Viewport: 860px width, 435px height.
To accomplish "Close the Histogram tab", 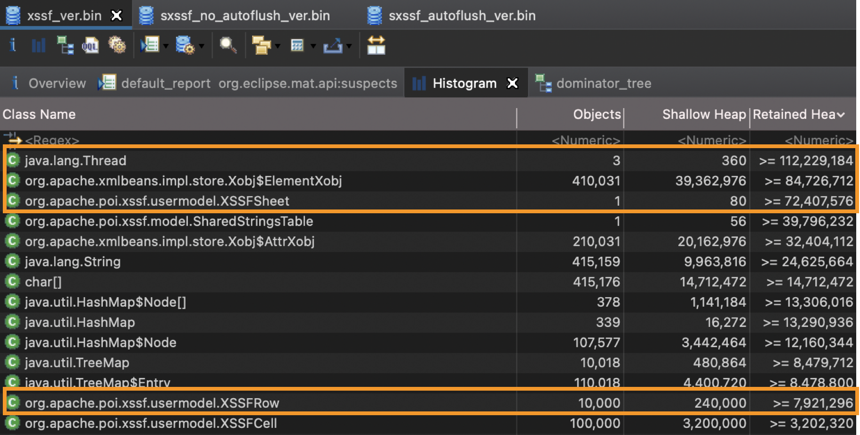I will click(x=512, y=84).
